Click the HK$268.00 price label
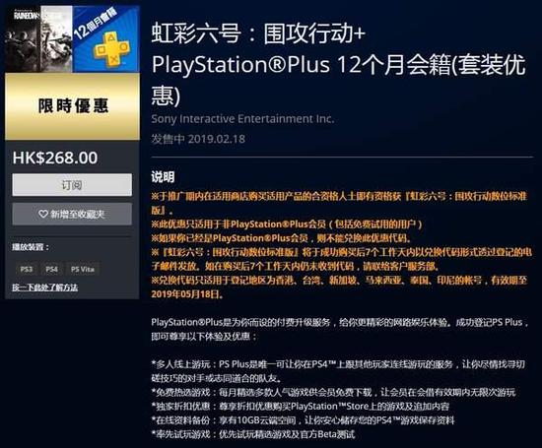This screenshot has height=448, width=542. [x=55, y=158]
